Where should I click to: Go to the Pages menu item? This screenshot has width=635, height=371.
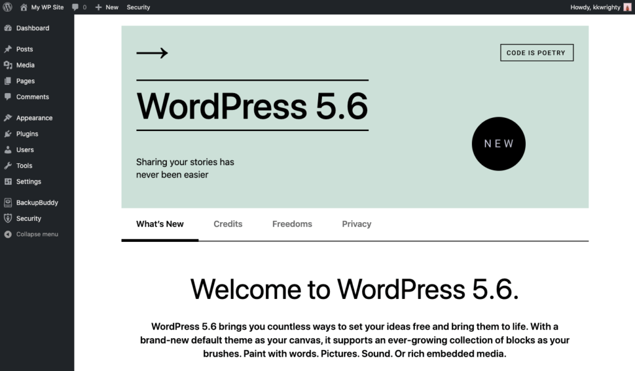(25, 81)
